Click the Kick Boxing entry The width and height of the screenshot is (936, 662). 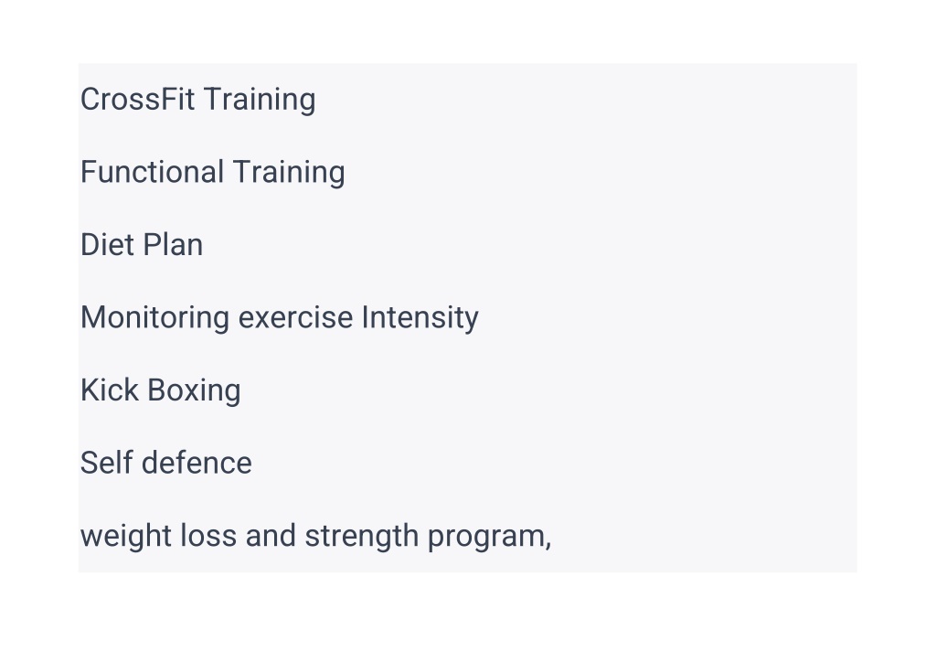[160, 390]
